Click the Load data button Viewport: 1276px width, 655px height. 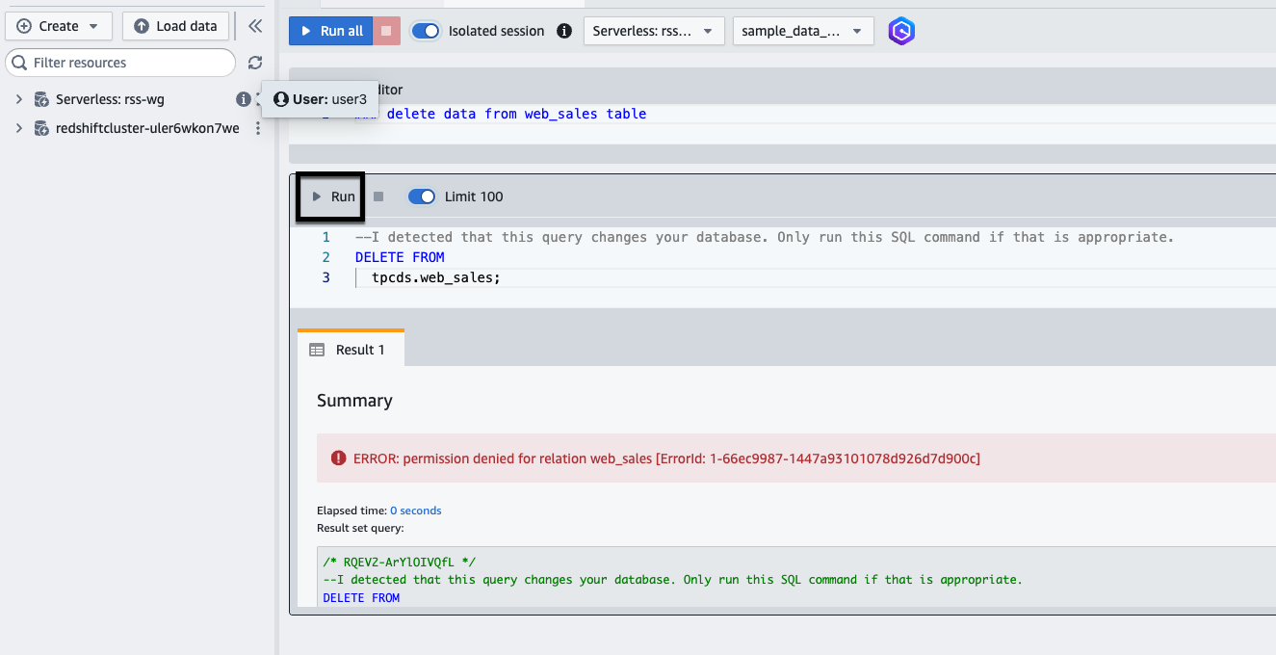(175, 26)
